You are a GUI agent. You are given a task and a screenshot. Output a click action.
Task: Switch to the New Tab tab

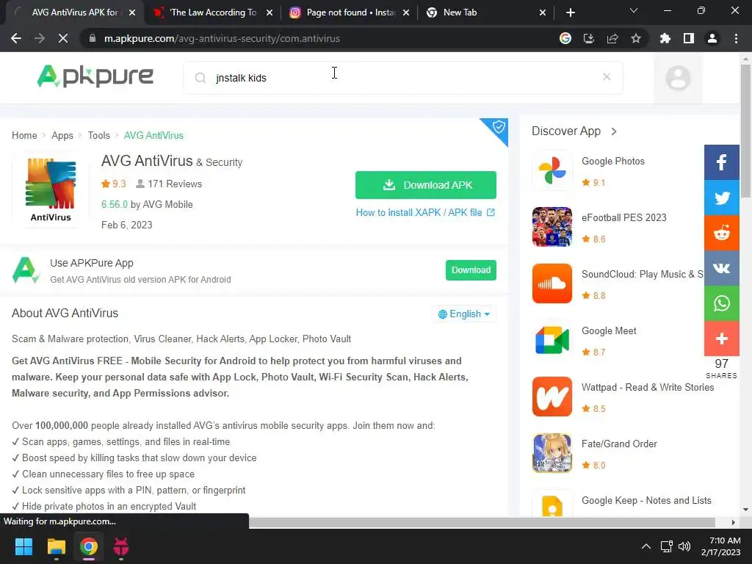(486, 12)
